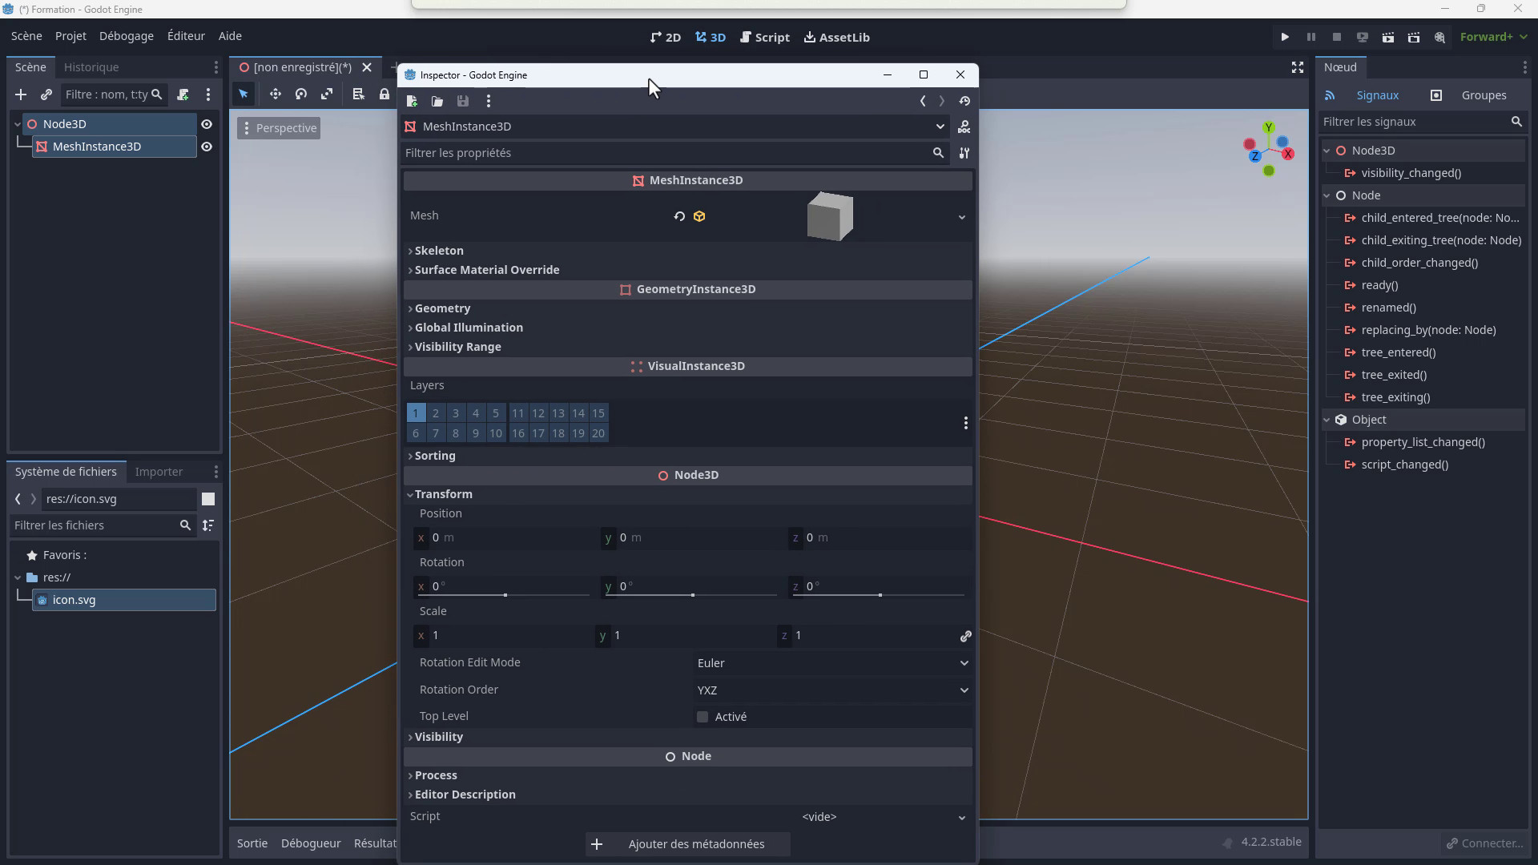Expand Surface Material Override section
Viewport: 1538px width, 865px height.
click(x=687, y=270)
